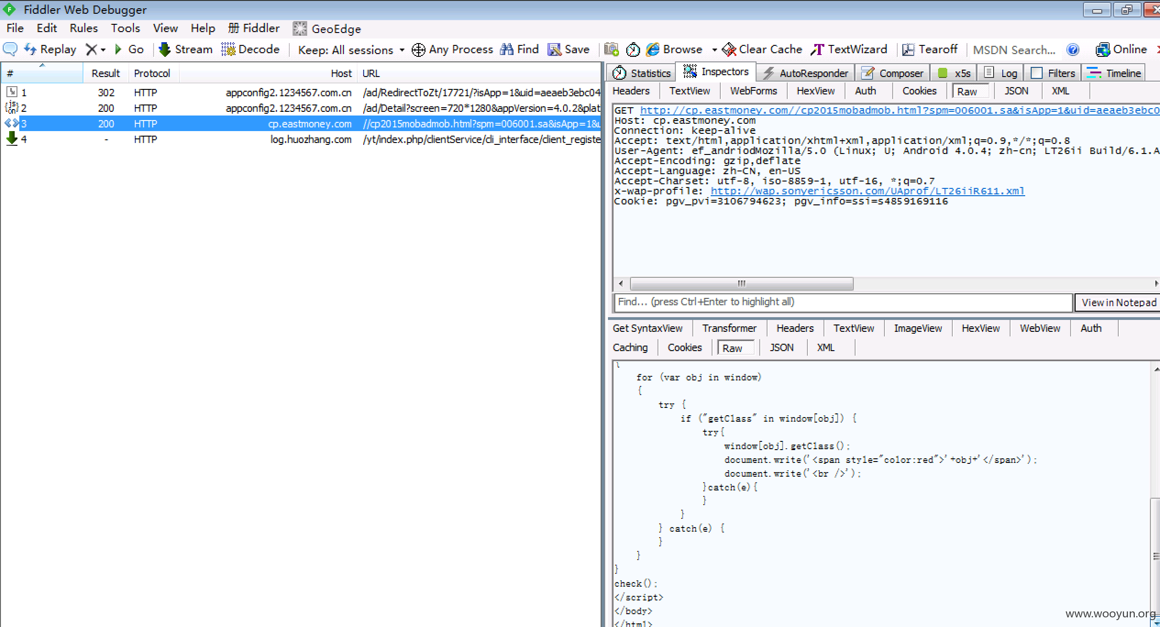Clear the browser cache
The width and height of the screenshot is (1160, 627).
pos(762,49)
